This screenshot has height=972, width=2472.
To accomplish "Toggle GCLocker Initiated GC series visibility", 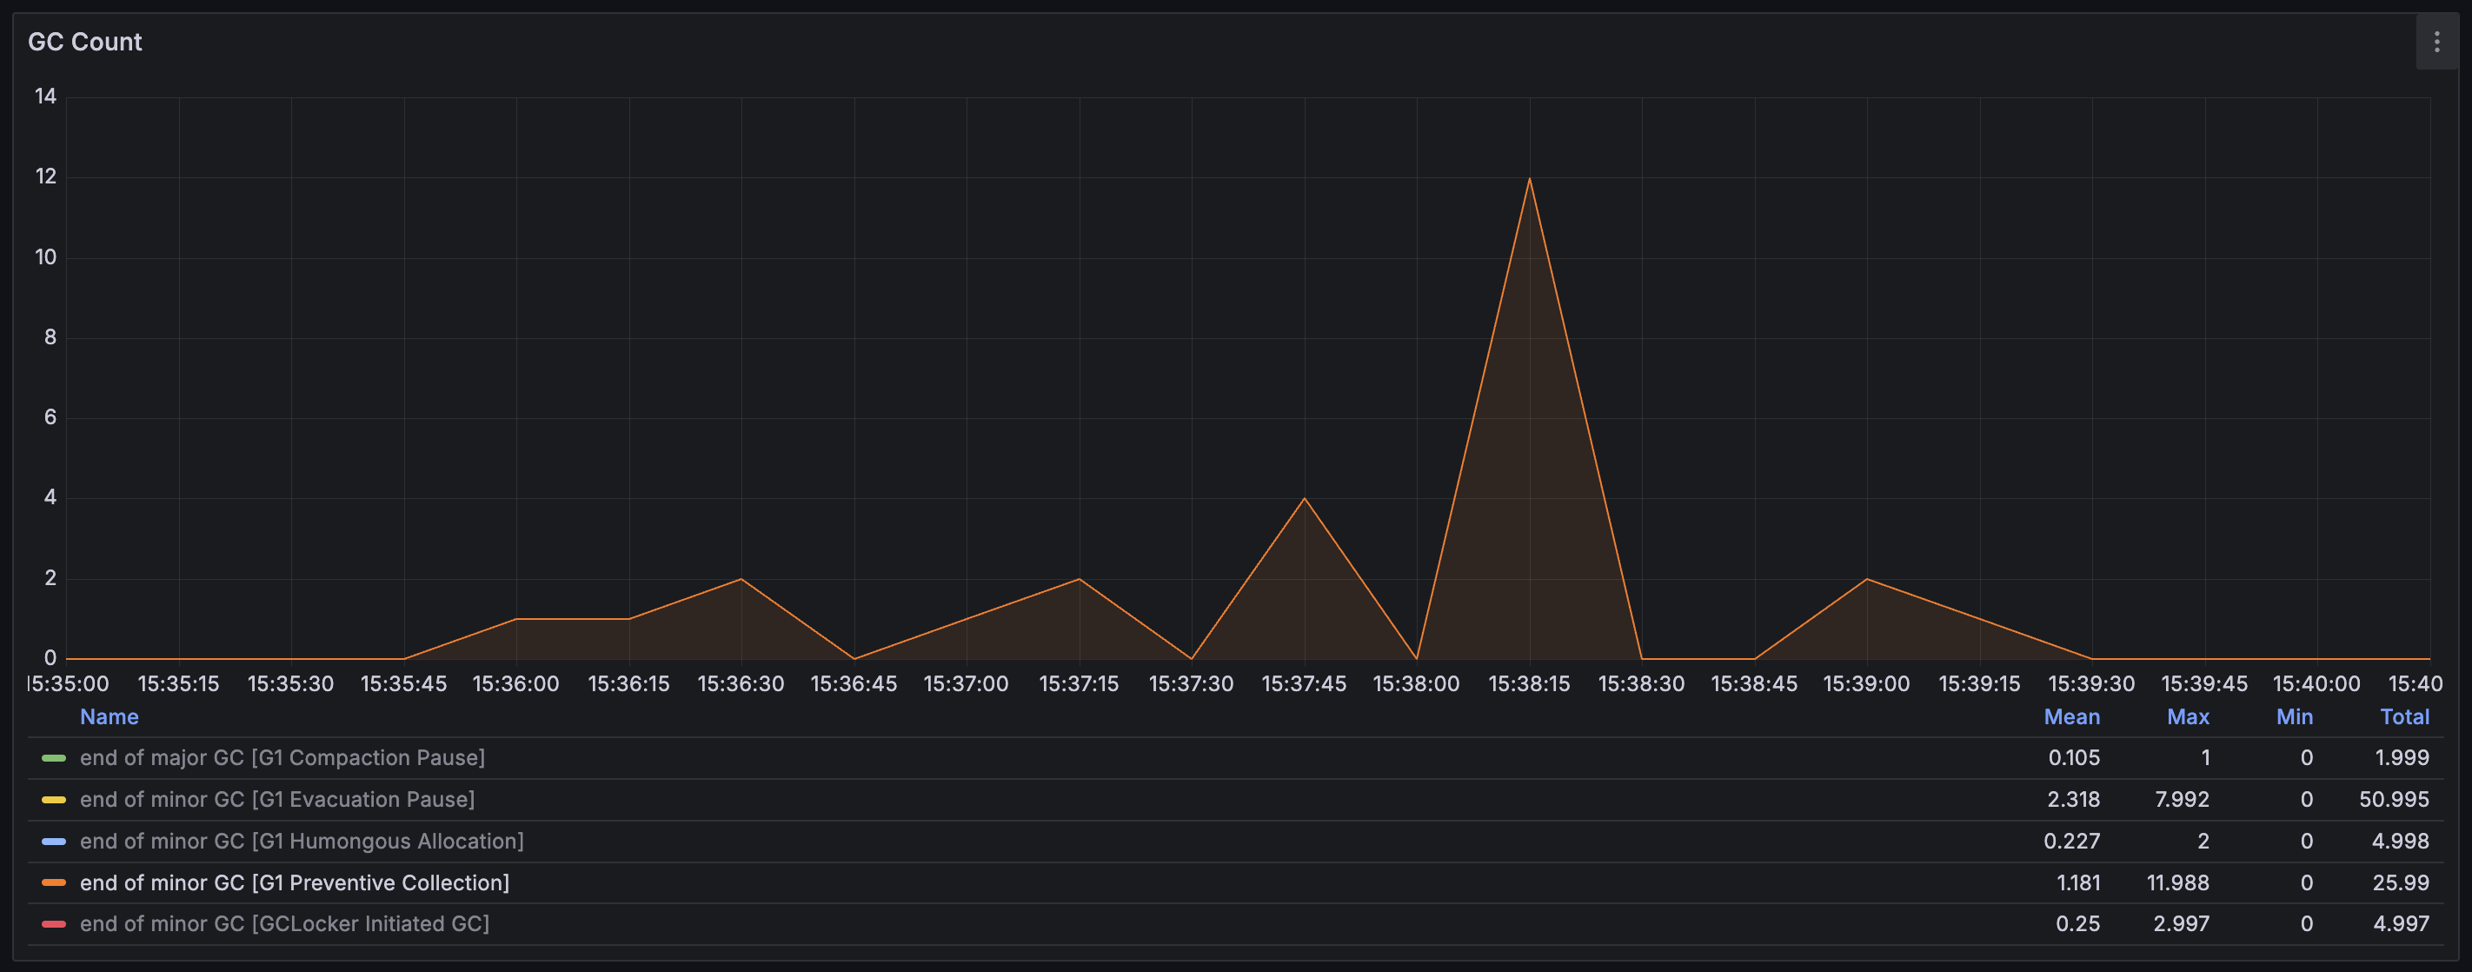I will [284, 924].
